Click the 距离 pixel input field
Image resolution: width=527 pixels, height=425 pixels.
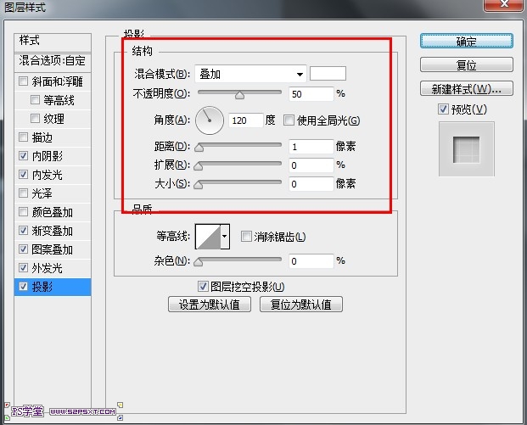[x=311, y=147]
